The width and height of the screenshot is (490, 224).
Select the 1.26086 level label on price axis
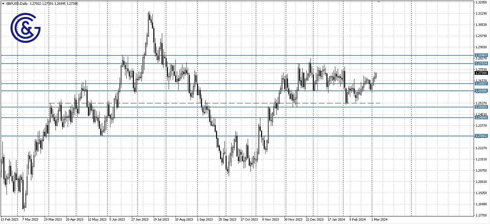[x=481, y=90]
